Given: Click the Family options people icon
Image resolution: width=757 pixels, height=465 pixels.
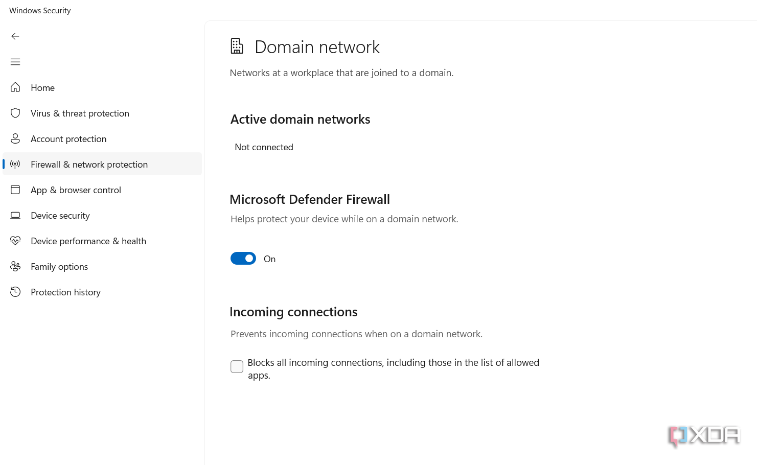Looking at the screenshot, I should (15, 266).
